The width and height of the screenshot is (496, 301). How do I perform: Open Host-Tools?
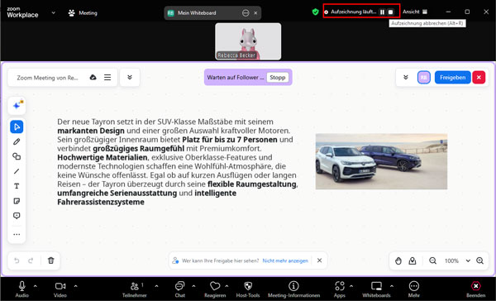[248, 289]
